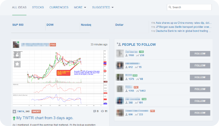Open avatar of user with 1765 followers
The image size is (219, 126).
coord(120,89)
